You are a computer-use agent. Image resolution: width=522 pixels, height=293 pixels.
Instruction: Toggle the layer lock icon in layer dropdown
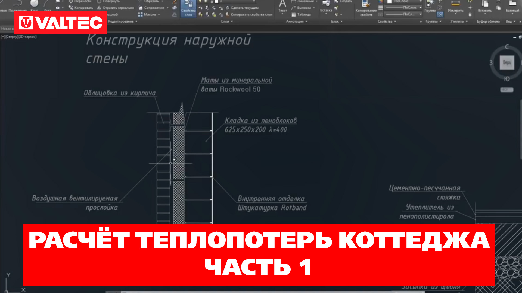click(212, 2)
